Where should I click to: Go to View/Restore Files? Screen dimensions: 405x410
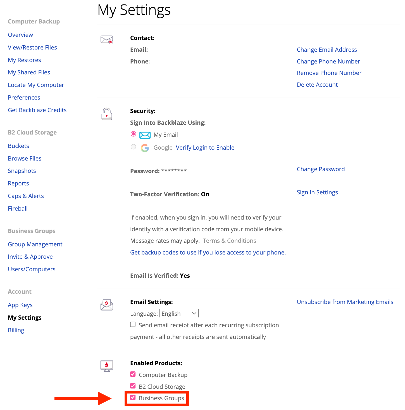coord(32,48)
